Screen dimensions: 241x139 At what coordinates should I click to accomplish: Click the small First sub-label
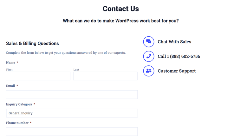(x=9, y=69)
